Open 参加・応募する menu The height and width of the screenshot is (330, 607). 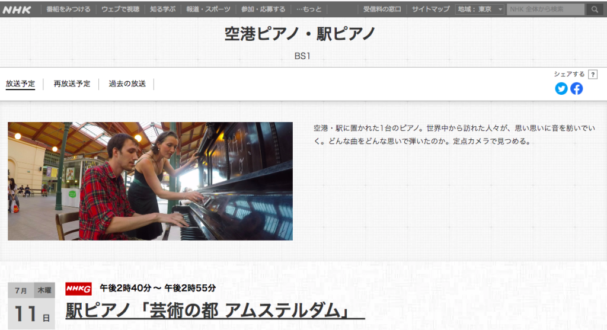click(263, 9)
